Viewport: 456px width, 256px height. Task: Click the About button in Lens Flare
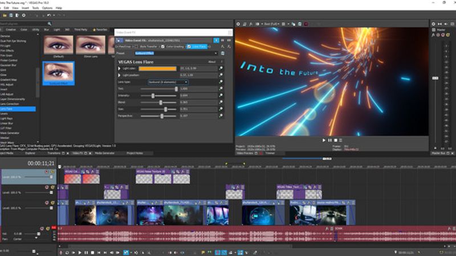[x=211, y=62]
